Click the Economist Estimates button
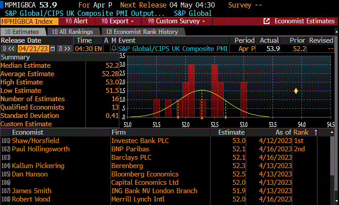Screen dimensions: 339x205 [299, 21]
